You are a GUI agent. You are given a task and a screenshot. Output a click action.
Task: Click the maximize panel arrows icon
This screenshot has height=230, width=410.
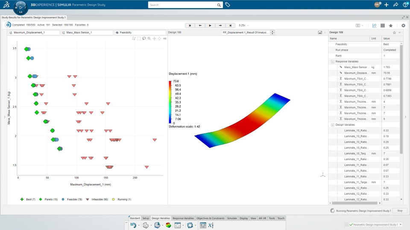point(403,17)
